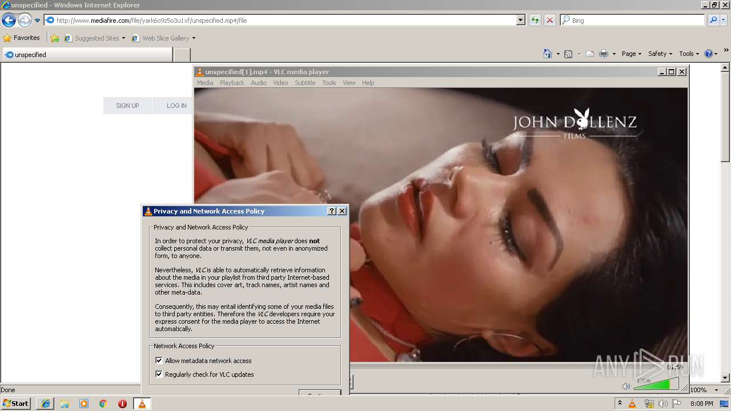Expand the Print options dropdown arrow
Viewport: 731px width, 411px height.
(614, 54)
